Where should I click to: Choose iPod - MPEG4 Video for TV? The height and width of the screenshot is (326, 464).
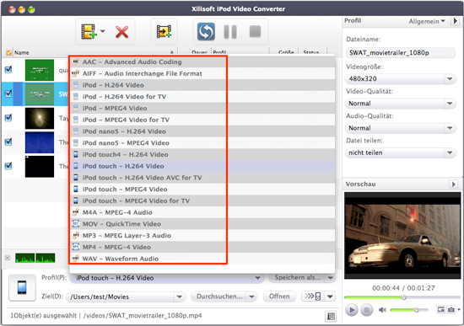click(202, 120)
